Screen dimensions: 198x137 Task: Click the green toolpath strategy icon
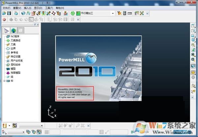click(73, 13)
